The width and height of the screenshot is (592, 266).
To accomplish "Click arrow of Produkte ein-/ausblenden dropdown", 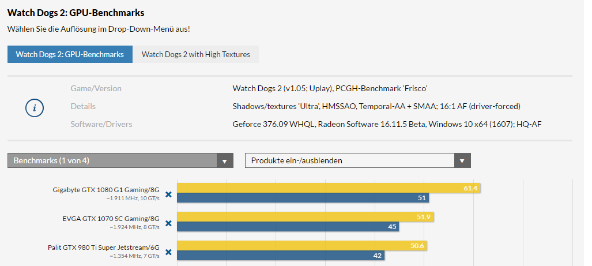I will pos(462,161).
